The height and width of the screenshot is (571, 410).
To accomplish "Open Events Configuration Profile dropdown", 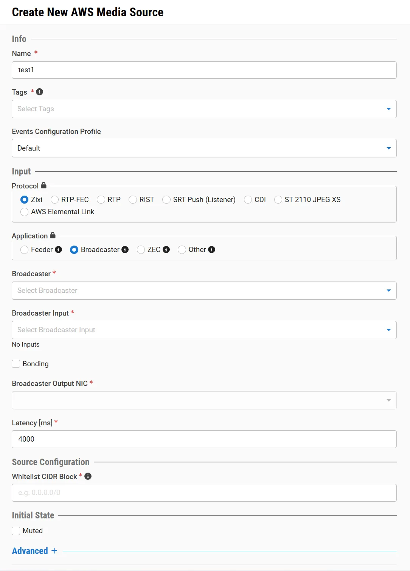I will click(204, 148).
